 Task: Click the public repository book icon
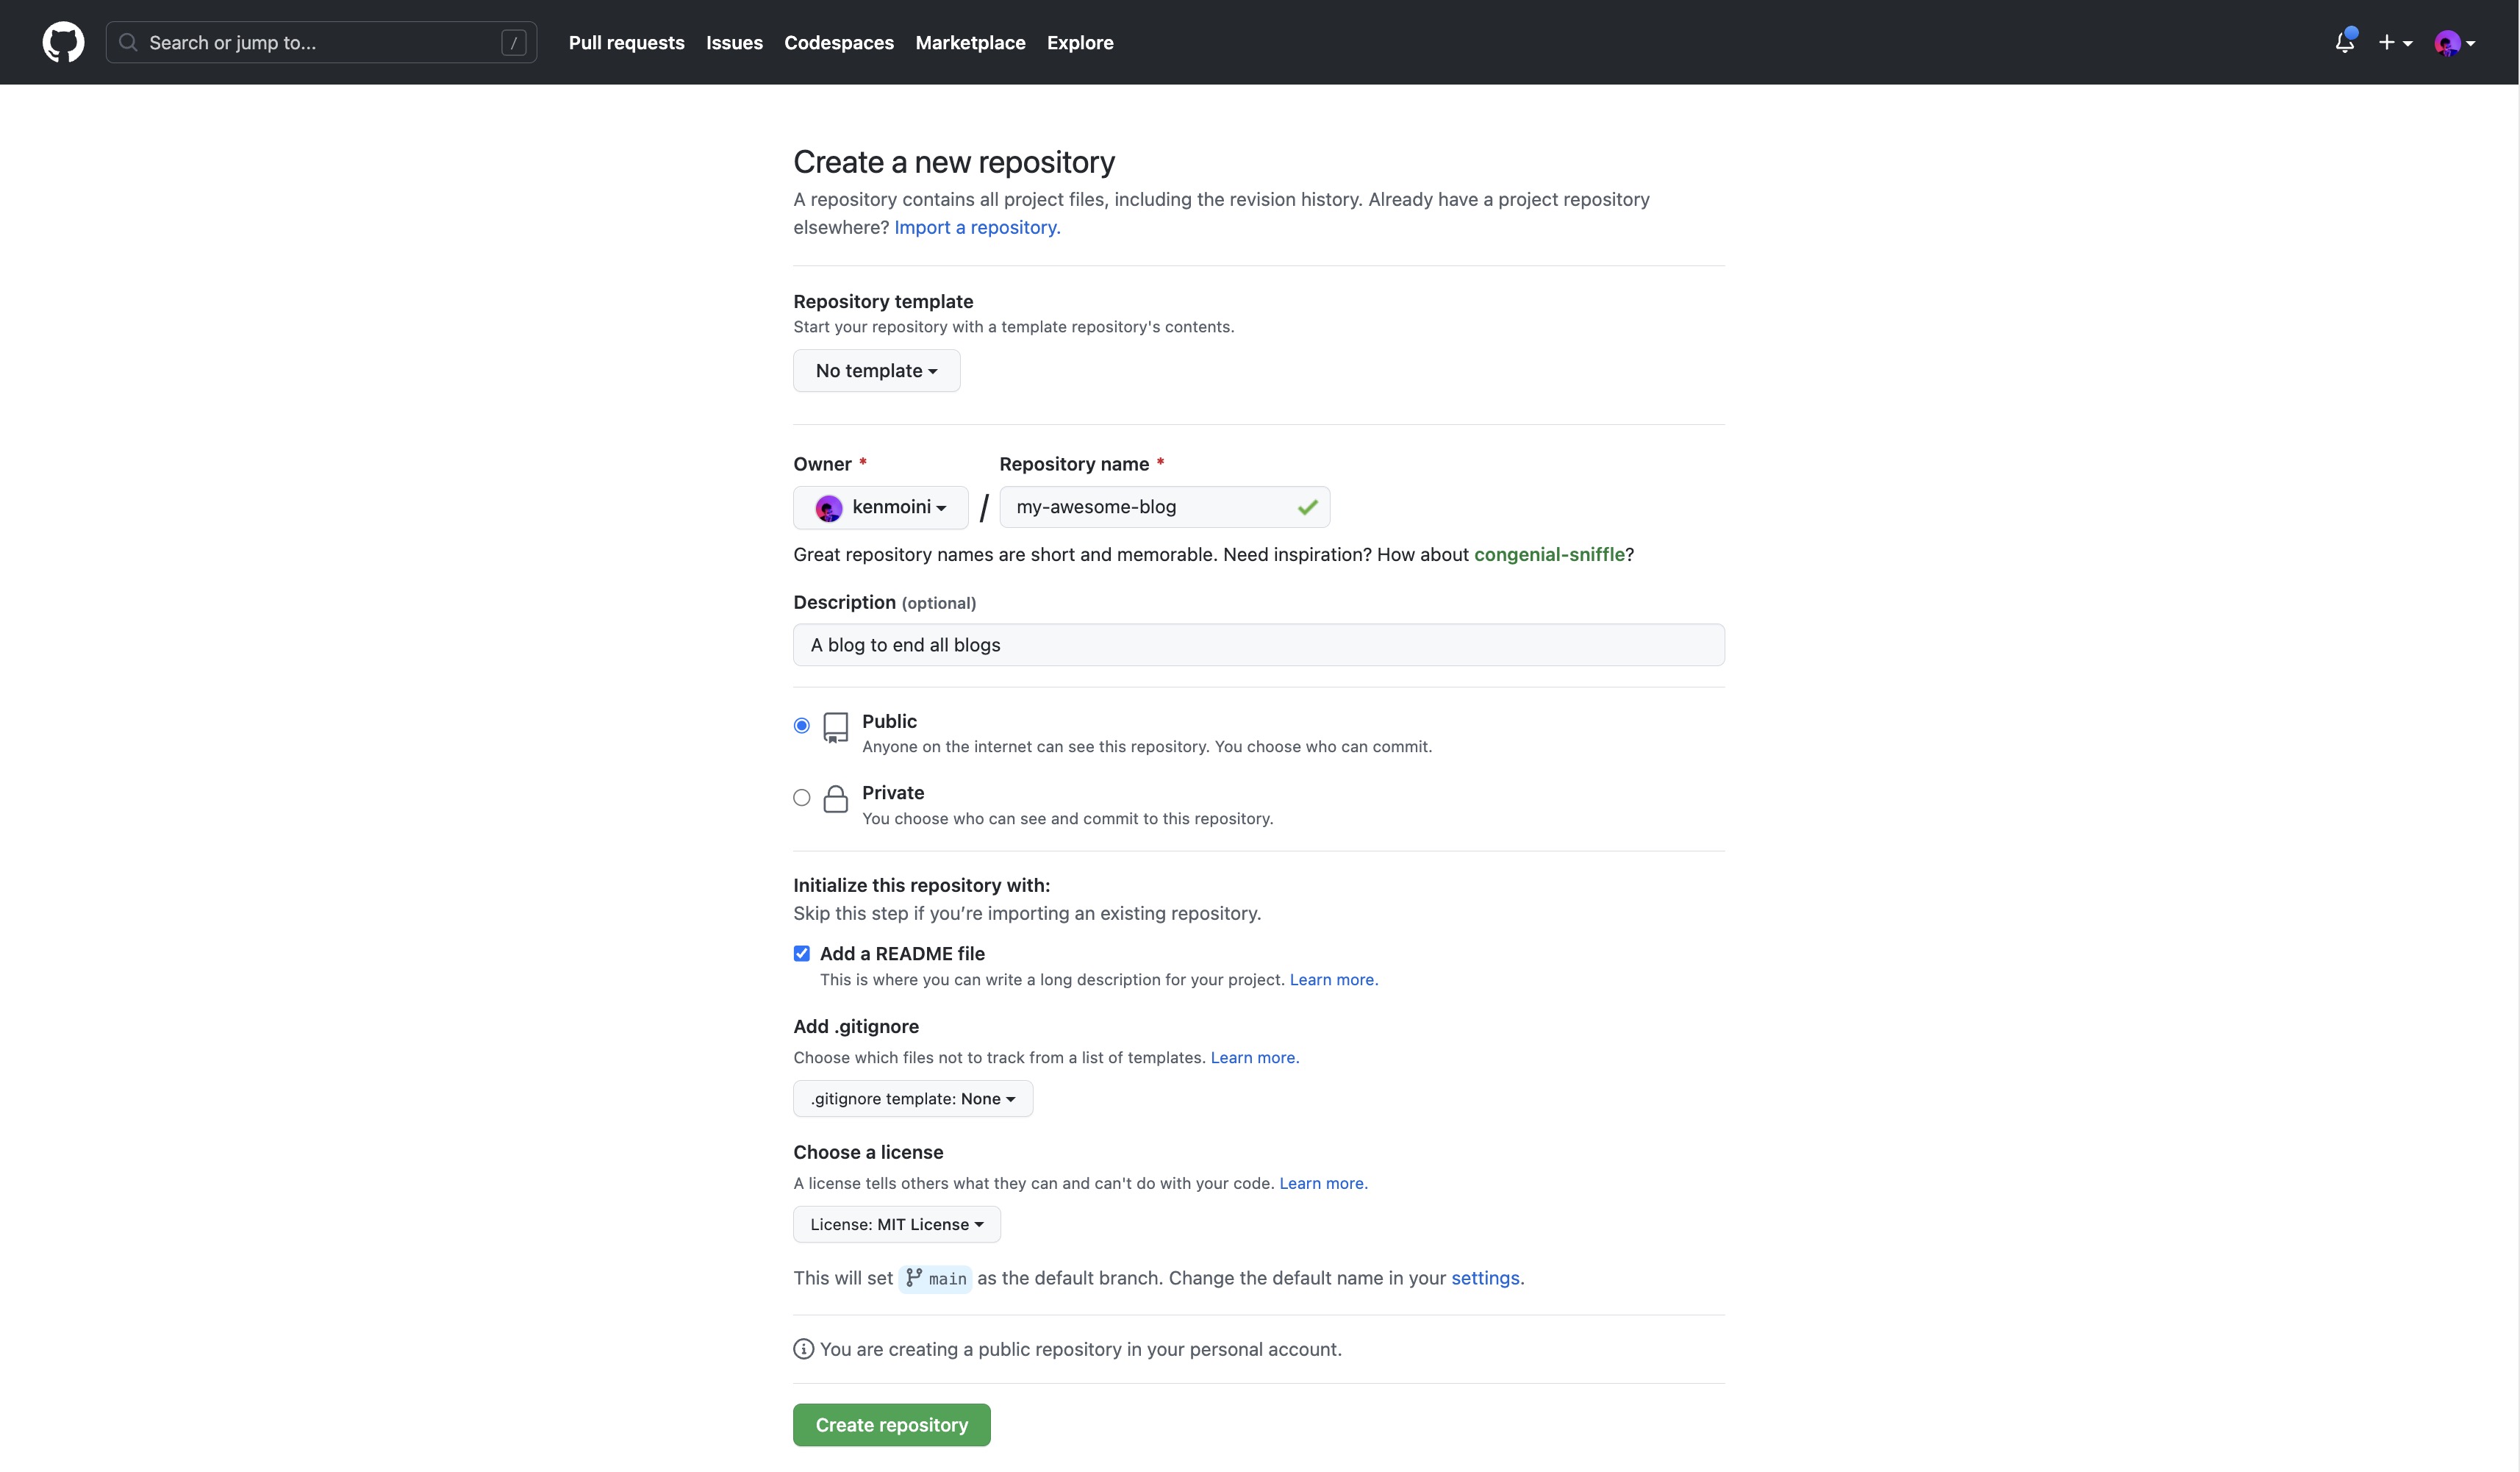click(835, 727)
